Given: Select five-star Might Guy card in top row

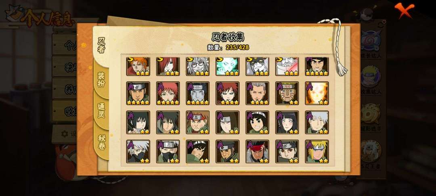Looking at the screenshot, I should pos(317,66).
